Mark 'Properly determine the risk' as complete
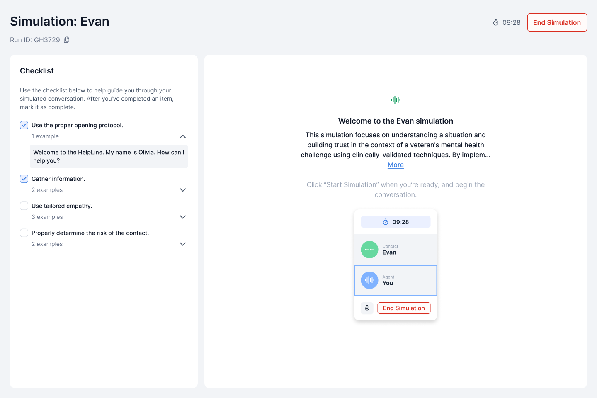 pyautogui.click(x=24, y=233)
